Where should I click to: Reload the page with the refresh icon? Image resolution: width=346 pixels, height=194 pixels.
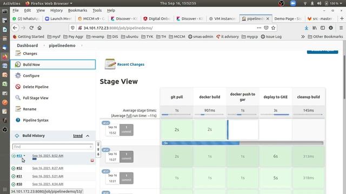[x=31, y=28]
